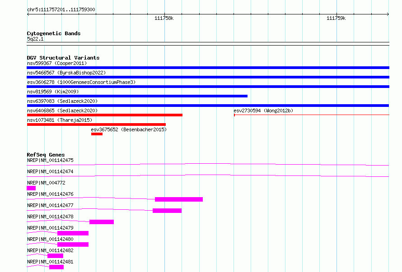Image resolution: width=402 pixels, height=272 pixels.
Task: Click the small esv3675652 red variant bar
Action: pyautogui.click(x=97, y=134)
